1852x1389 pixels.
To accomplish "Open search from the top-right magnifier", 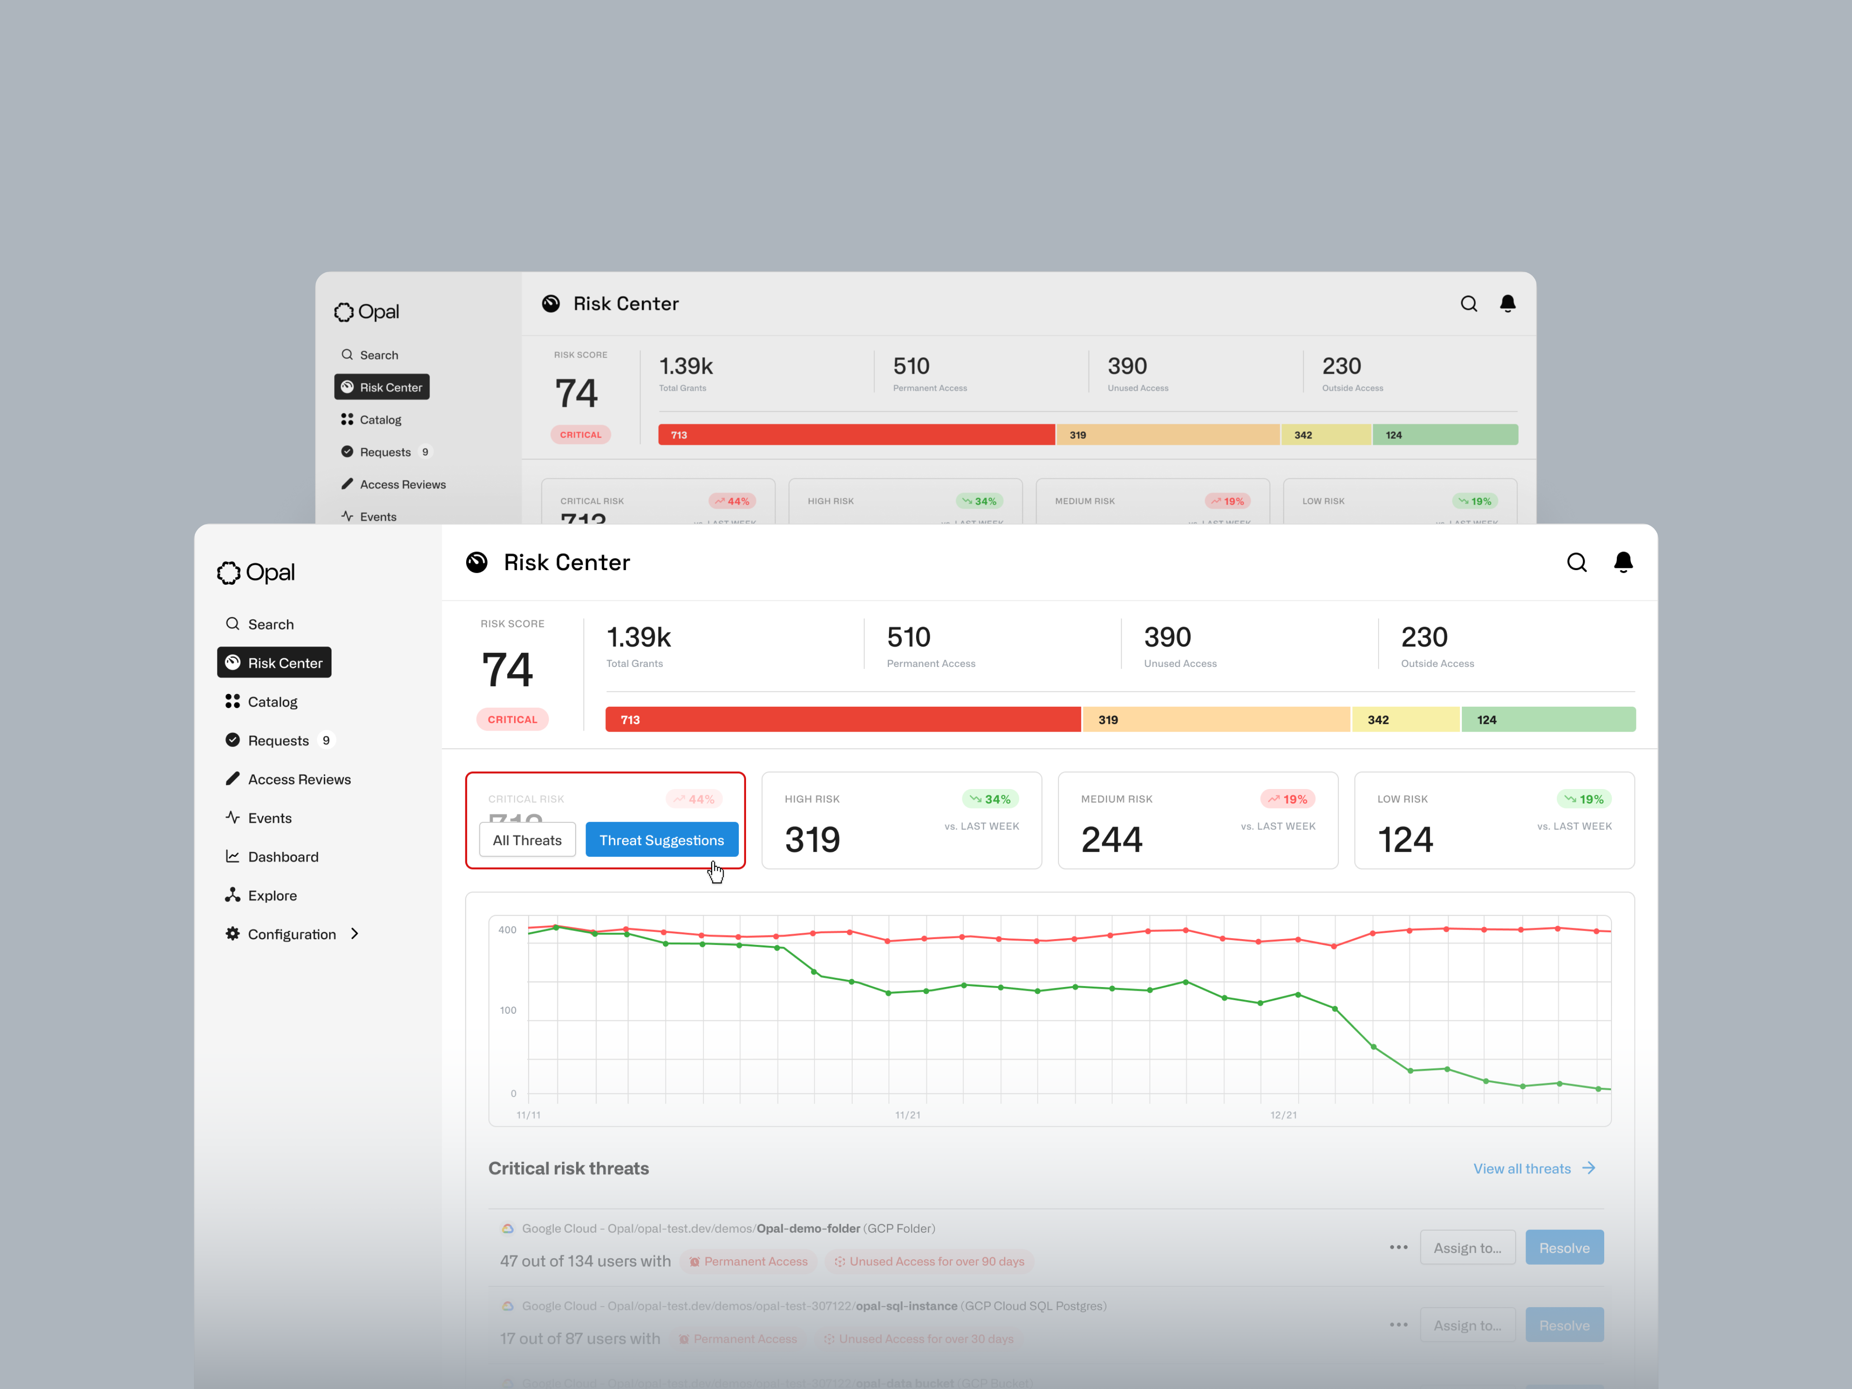I will 1577,562.
